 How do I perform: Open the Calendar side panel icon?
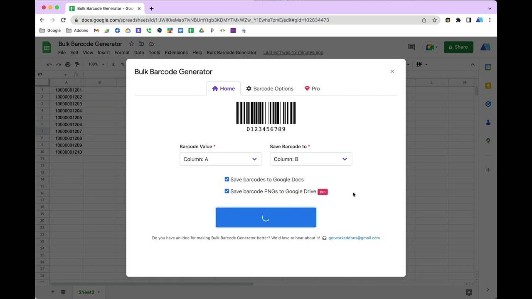click(488, 67)
